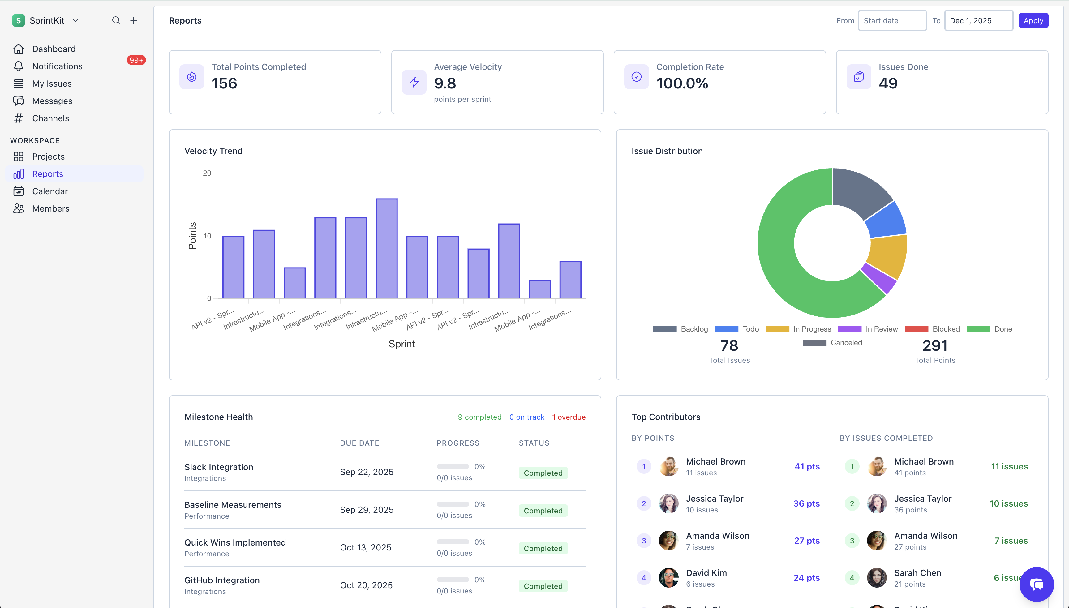Expand the SprintKit workspace switcher chevron
Image resolution: width=1069 pixels, height=608 pixels.
[x=75, y=20]
